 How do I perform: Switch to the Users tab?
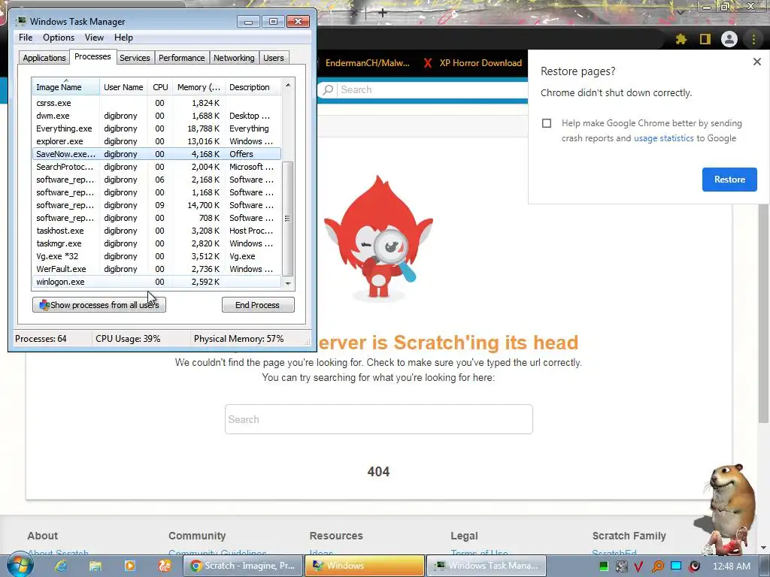(x=274, y=58)
